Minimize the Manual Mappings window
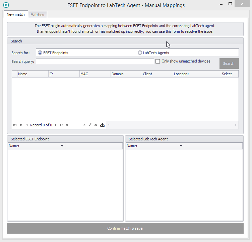The width and height of the screenshot is (252, 242). pos(221,4)
